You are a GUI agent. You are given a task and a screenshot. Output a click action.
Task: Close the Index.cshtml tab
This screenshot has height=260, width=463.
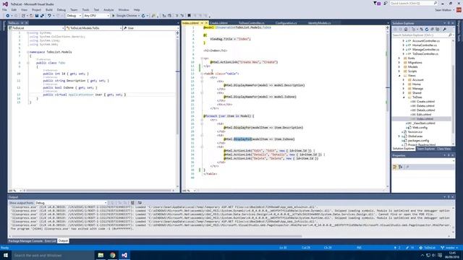coord(206,23)
